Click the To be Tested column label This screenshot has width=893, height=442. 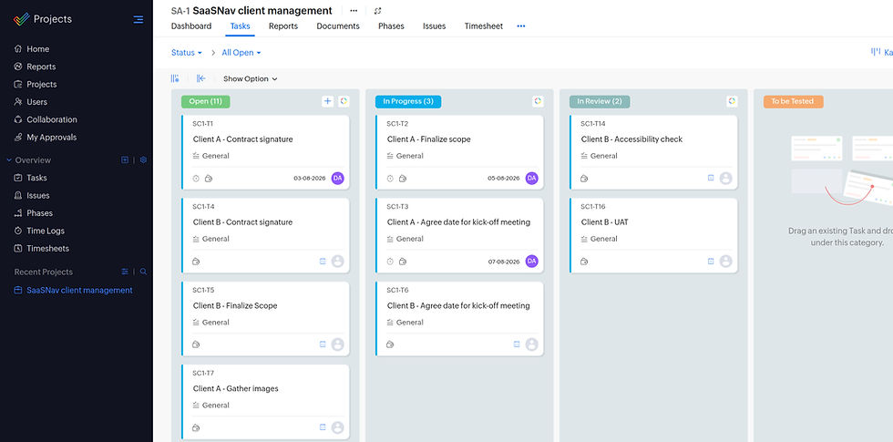click(794, 101)
